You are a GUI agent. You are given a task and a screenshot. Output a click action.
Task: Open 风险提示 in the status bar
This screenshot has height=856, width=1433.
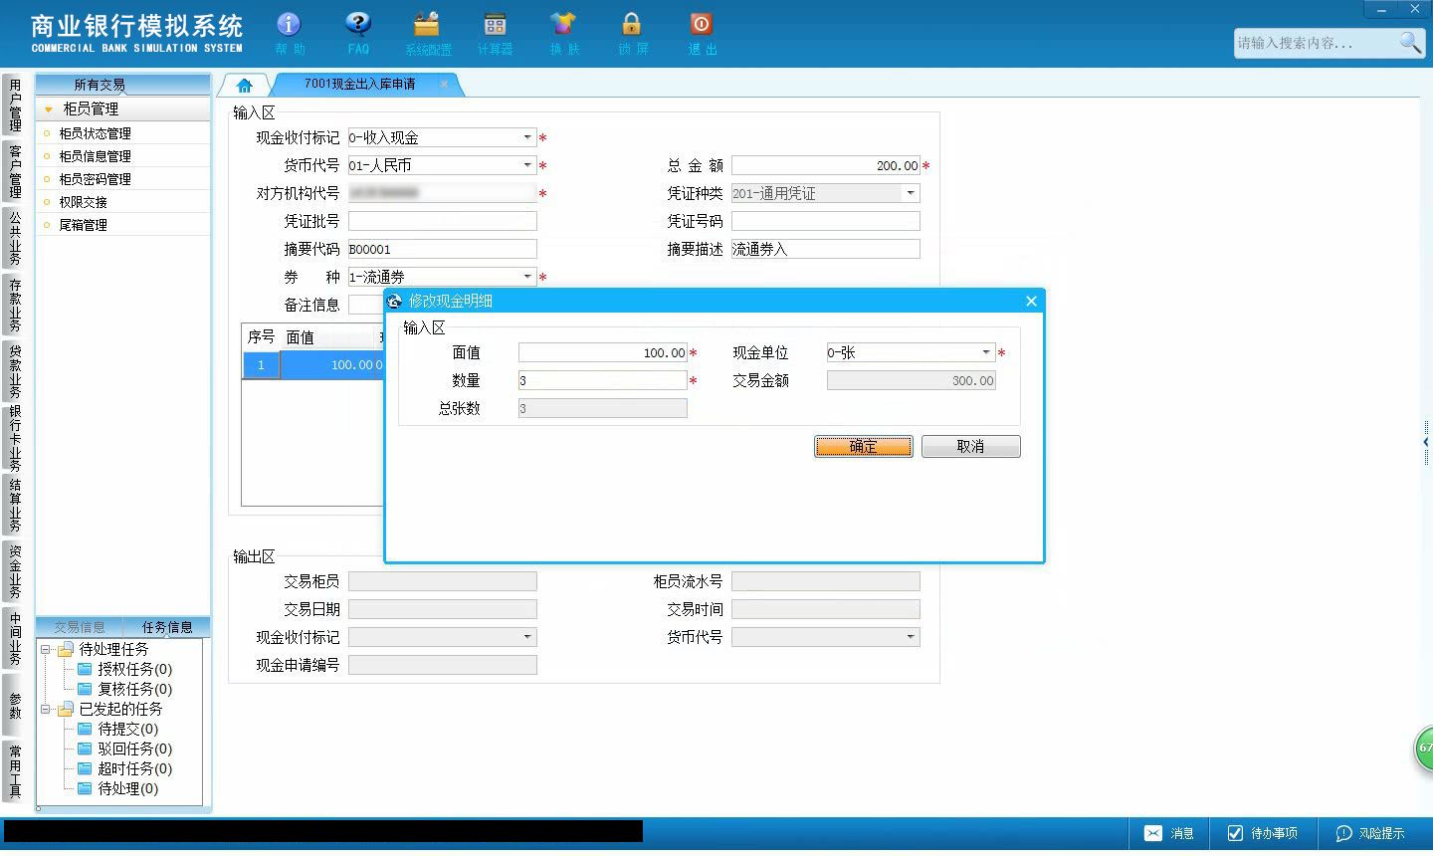[x=1370, y=833]
